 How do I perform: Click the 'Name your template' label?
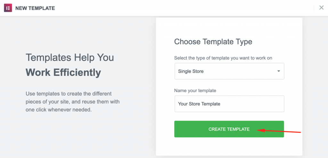(x=195, y=91)
